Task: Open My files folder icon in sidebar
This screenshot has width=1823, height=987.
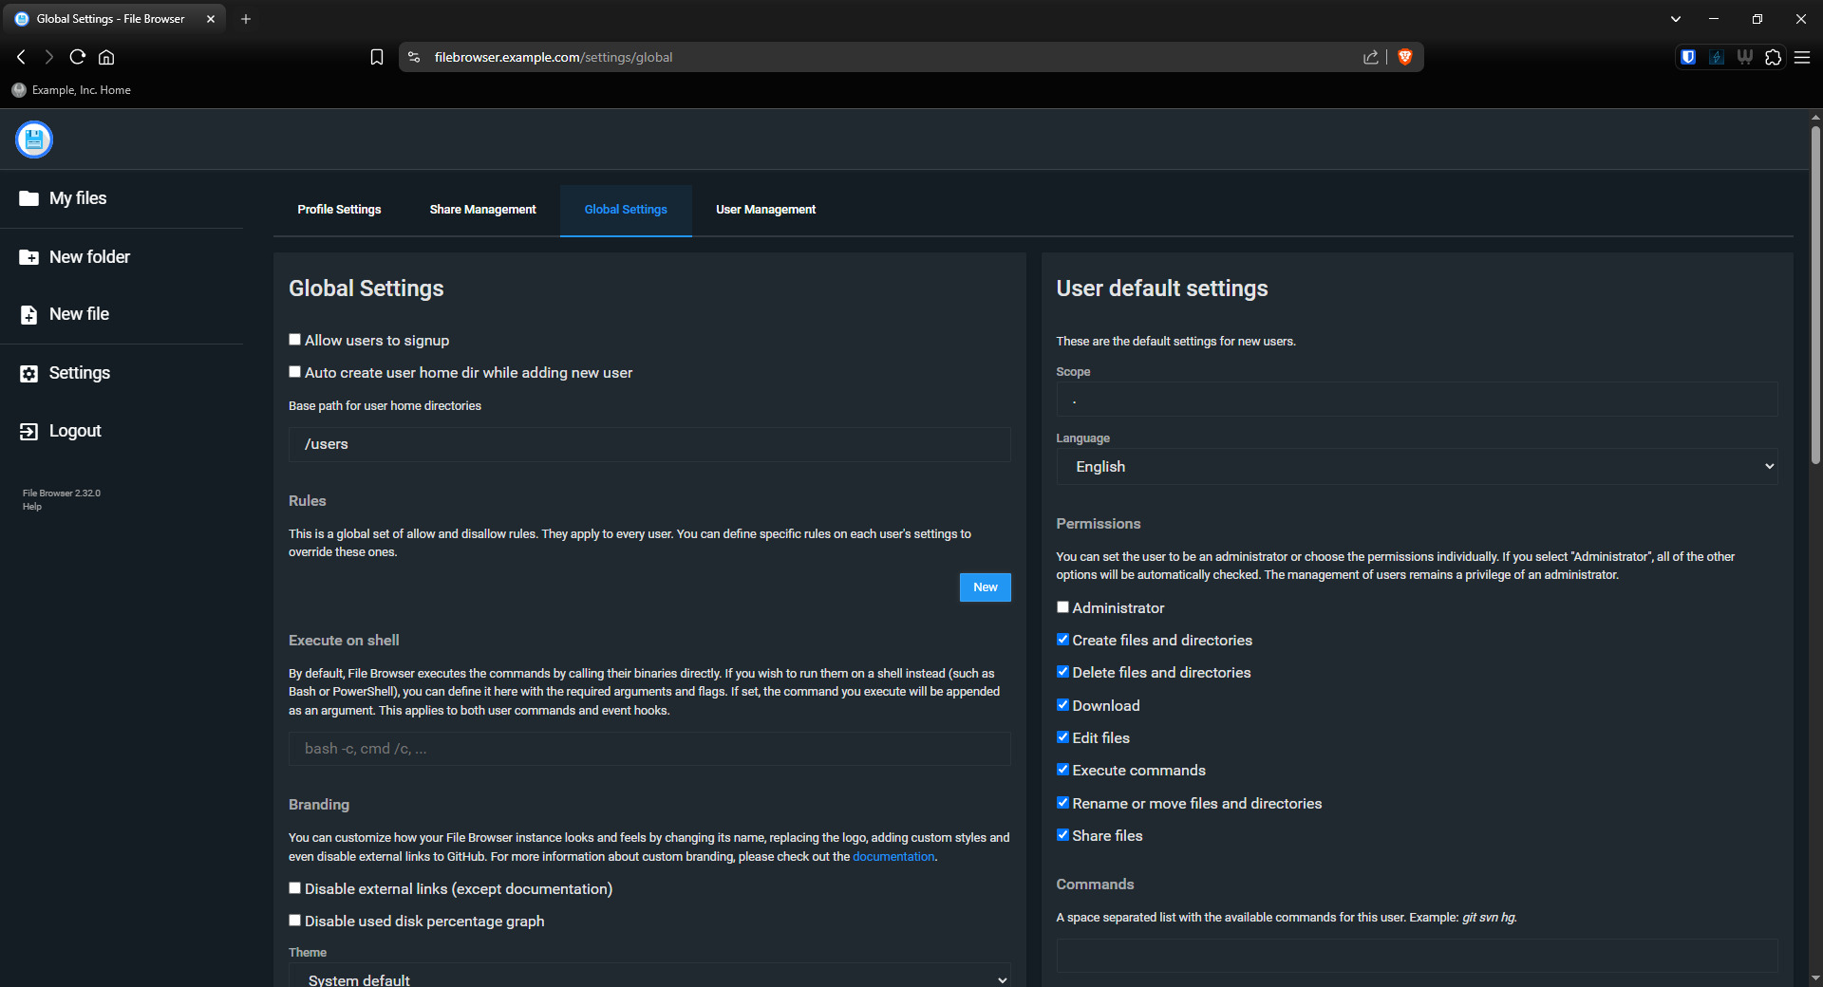Action: (x=29, y=198)
